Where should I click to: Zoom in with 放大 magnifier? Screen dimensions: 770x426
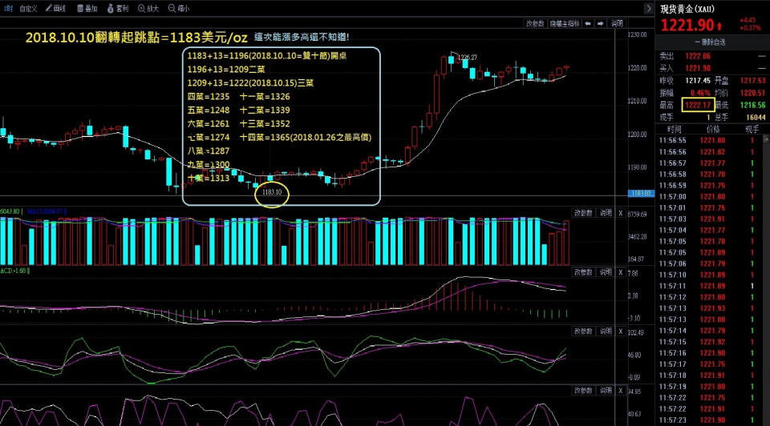click(148, 8)
